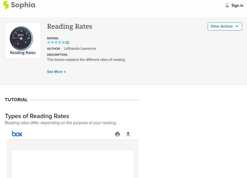Image resolution: width=247 pixels, height=178 pixels.
Task: Click the third rating star
Action: (x=56, y=42)
